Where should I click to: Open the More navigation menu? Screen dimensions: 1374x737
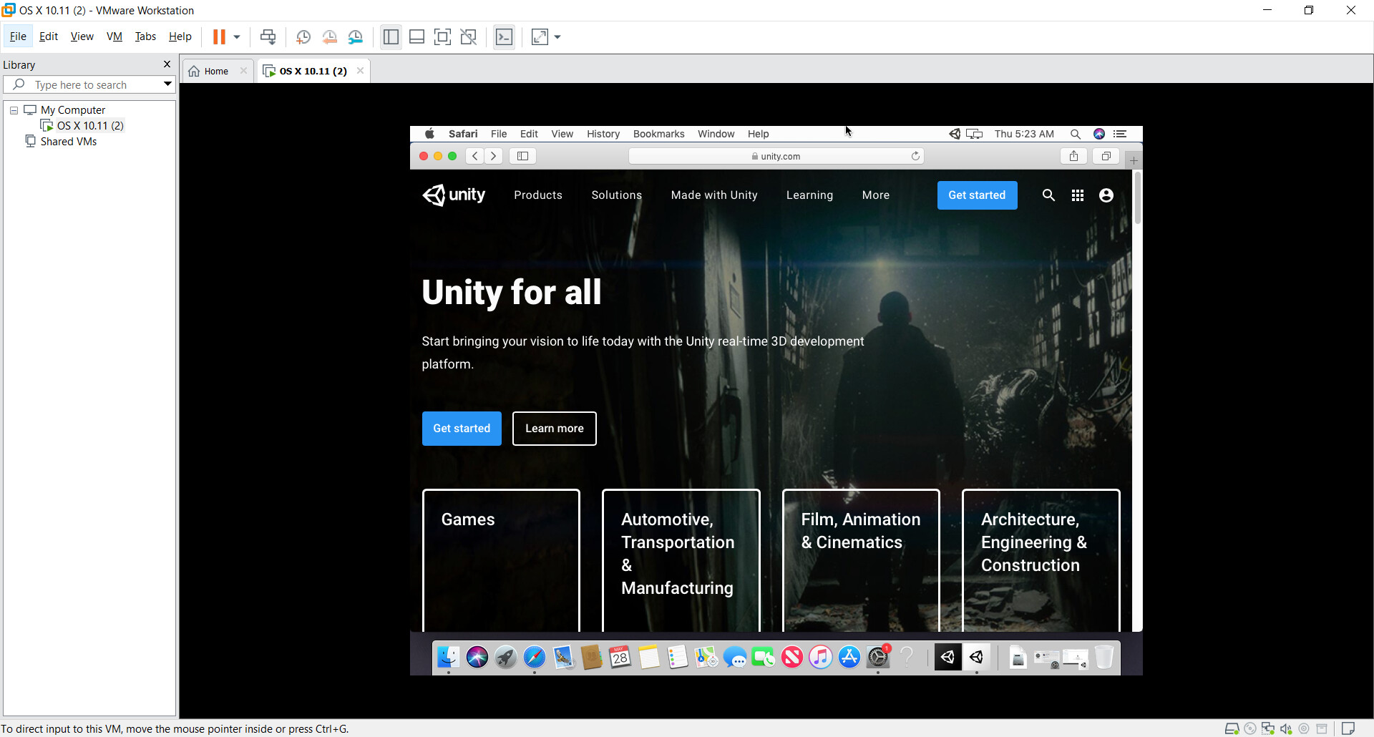(876, 195)
